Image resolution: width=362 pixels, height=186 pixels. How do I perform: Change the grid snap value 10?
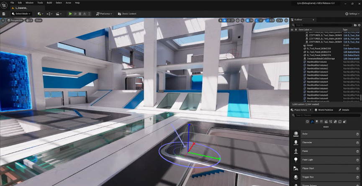252,21
